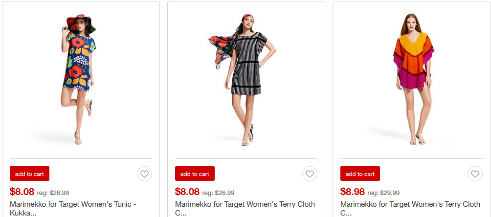This screenshot has width=491, height=217.
Task: Click the $8.08 price under the Kukka tunic
Action: pos(22,192)
